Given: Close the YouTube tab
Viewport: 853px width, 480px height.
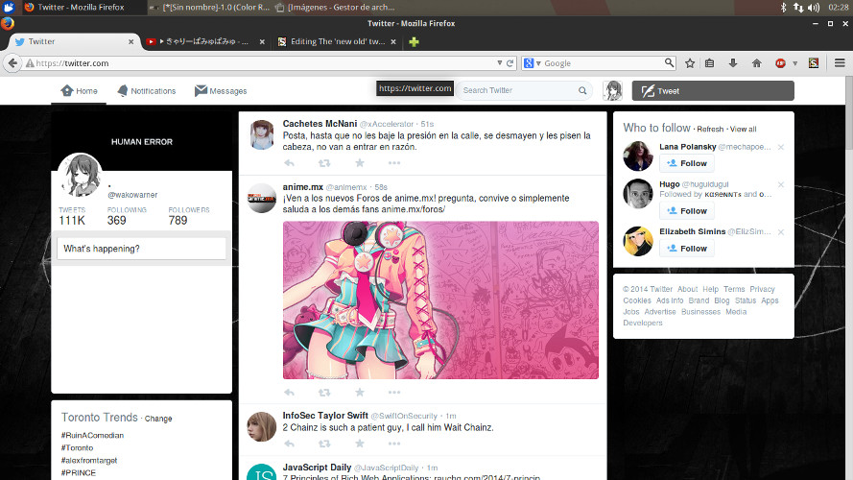Looking at the screenshot, I should 262,41.
